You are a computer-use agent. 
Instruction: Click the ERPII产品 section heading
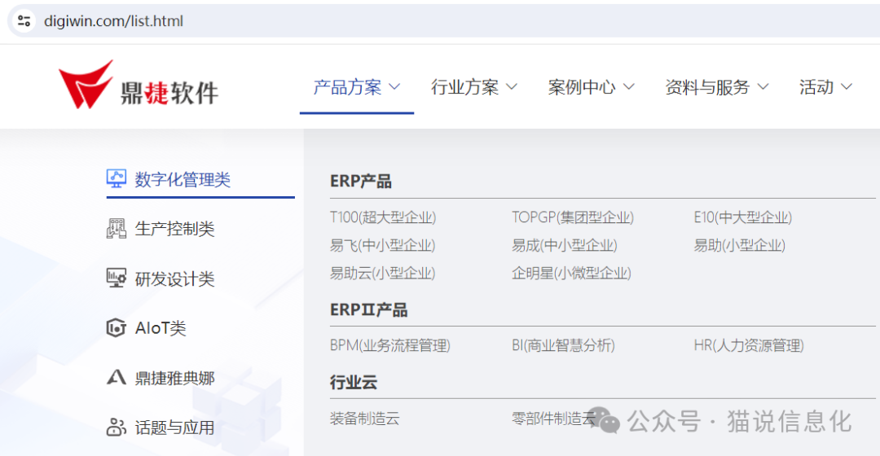pyautogui.click(x=369, y=309)
